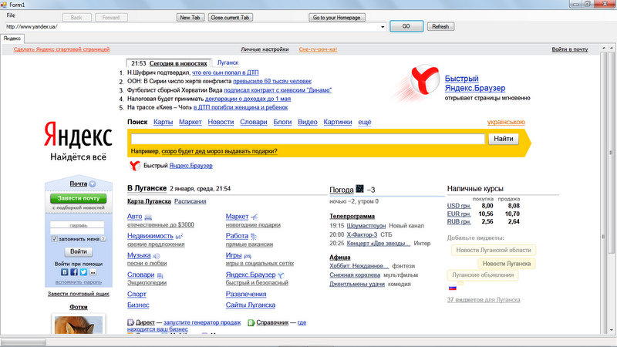Switch to the Луганск news tab

click(228, 62)
